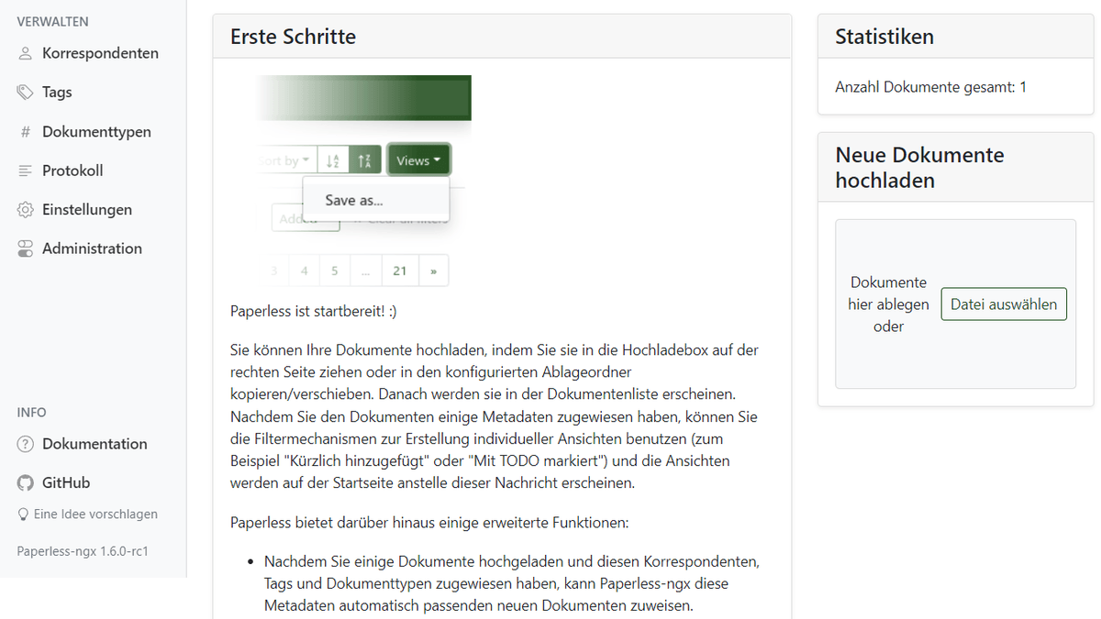This screenshot has height=619, width=1101.
Task: Click 'Anzahl Dokumente gesamt: 1' statistic
Action: tap(930, 87)
